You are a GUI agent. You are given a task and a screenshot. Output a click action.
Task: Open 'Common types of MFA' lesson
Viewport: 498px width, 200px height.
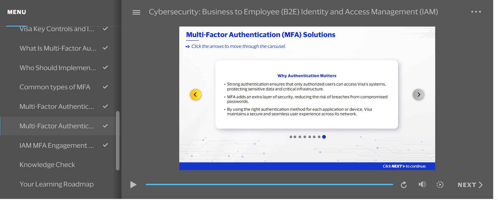click(x=61, y=87)
